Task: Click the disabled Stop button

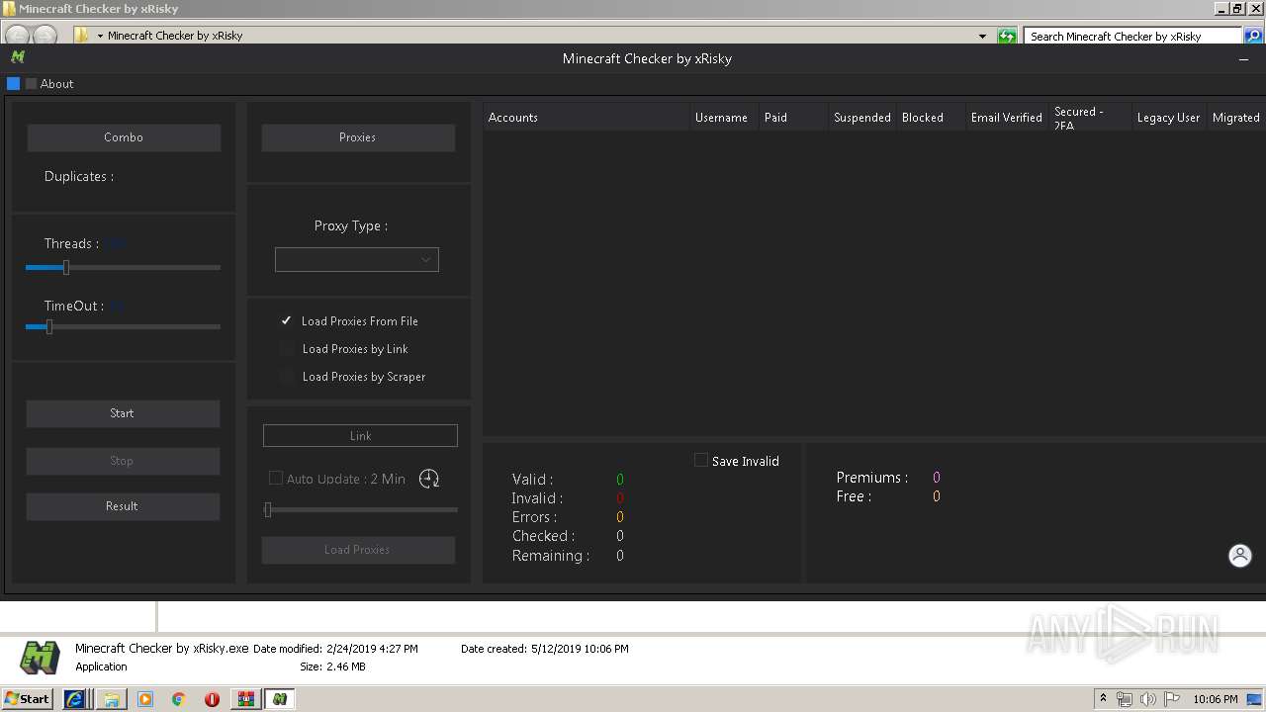Action: tap(123, 461)
